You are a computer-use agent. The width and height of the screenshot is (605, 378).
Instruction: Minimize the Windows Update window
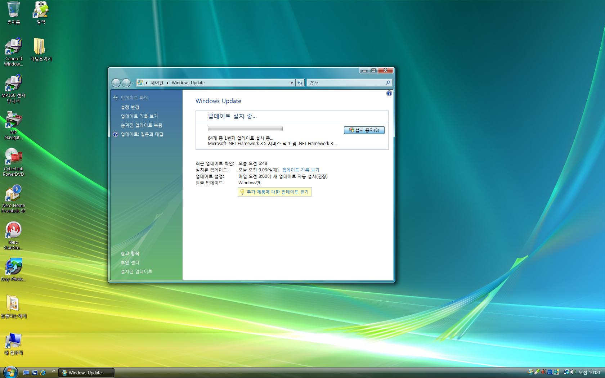pyautogui.click(x=364, y=70)
